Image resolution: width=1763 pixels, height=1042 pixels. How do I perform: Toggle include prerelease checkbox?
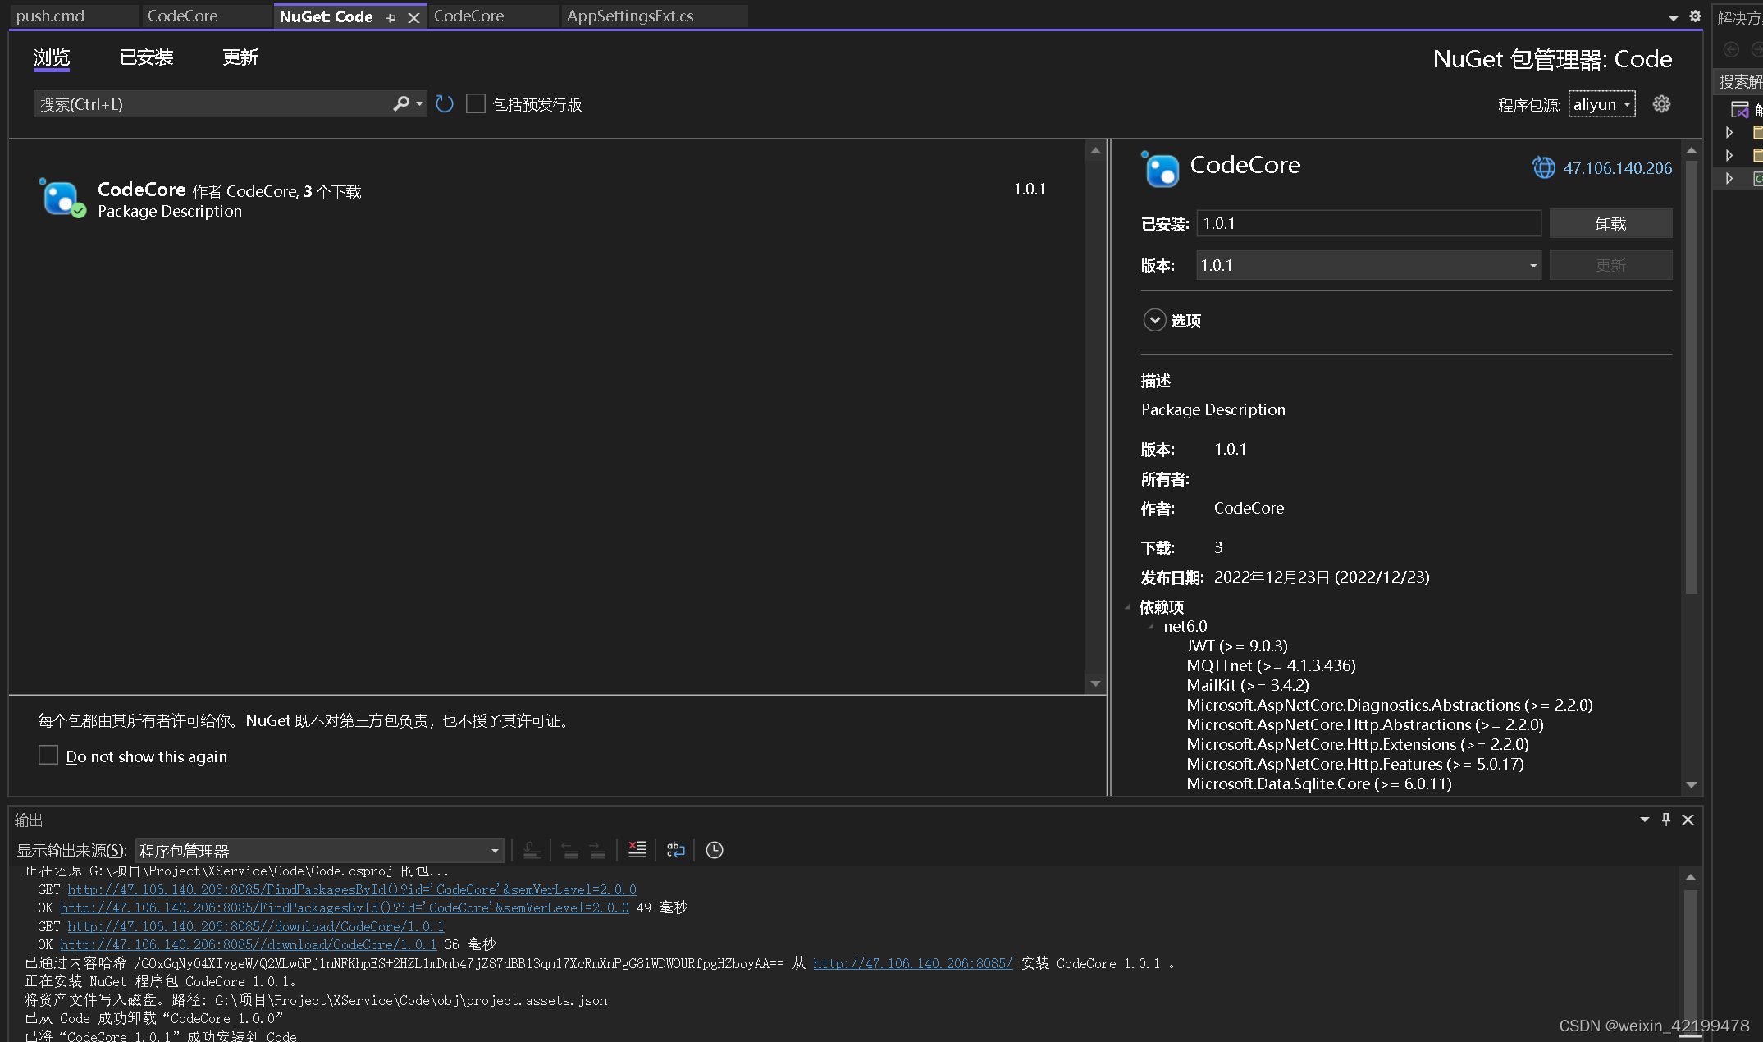(x=476, y=104)
